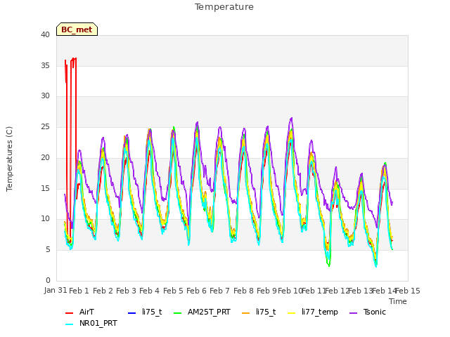Click the 30 y-axis tick label
The image size is (450, 337).
coord(45,96)
